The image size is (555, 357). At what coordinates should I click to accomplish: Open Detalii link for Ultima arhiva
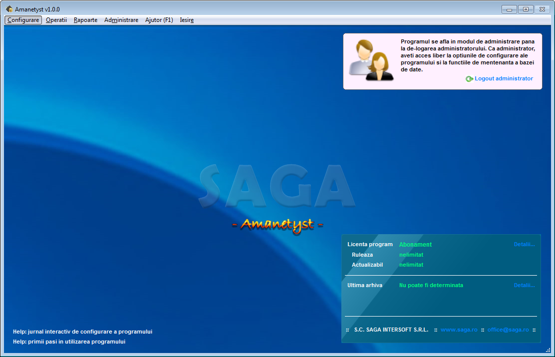[x=524, y=285]
